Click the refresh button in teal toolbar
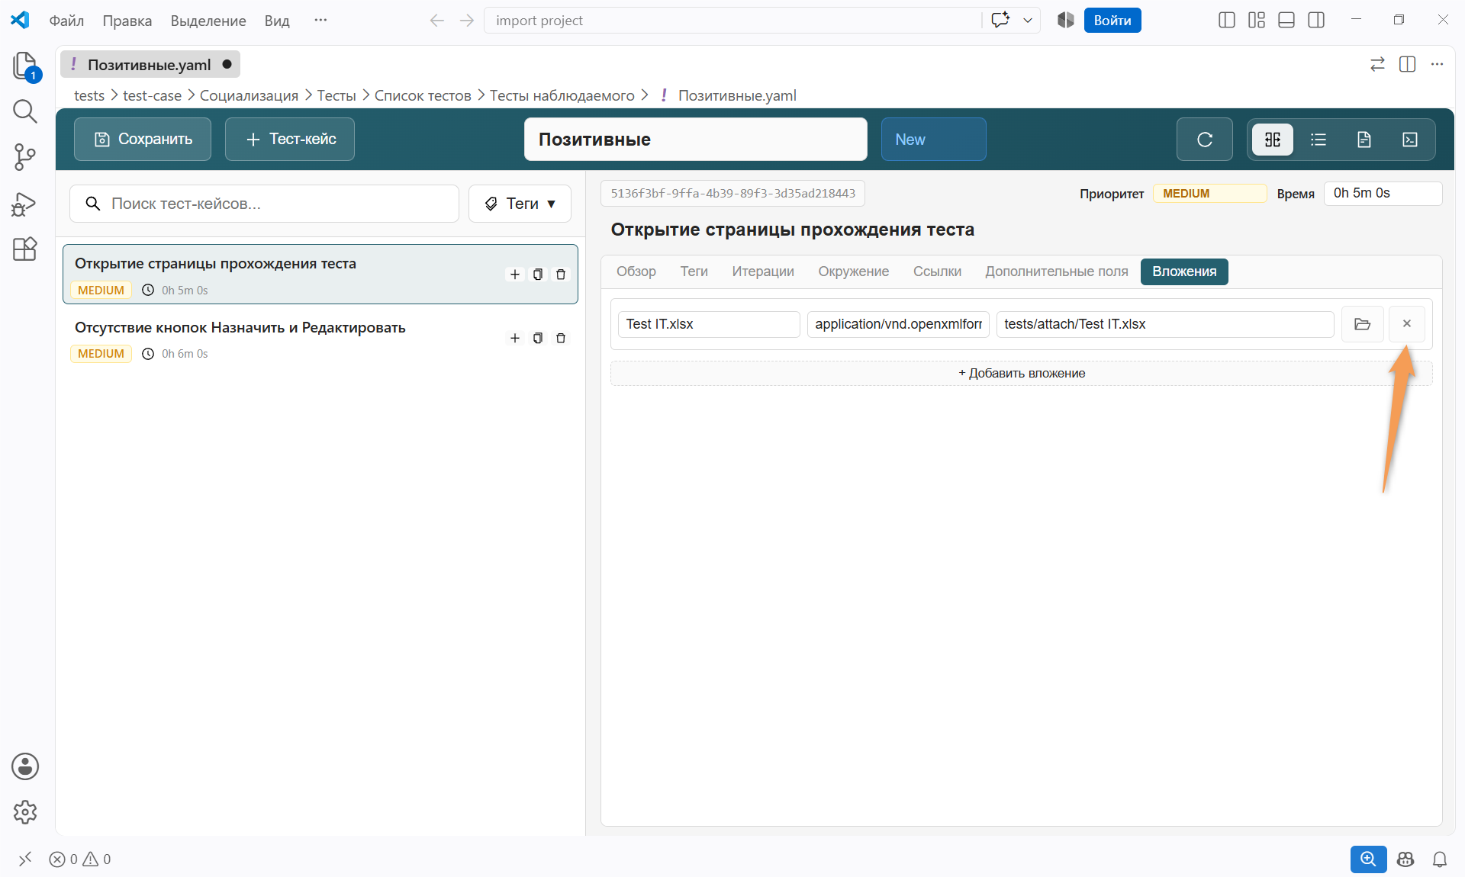This screenshot has width=1465, height=877. (1204, 140)
